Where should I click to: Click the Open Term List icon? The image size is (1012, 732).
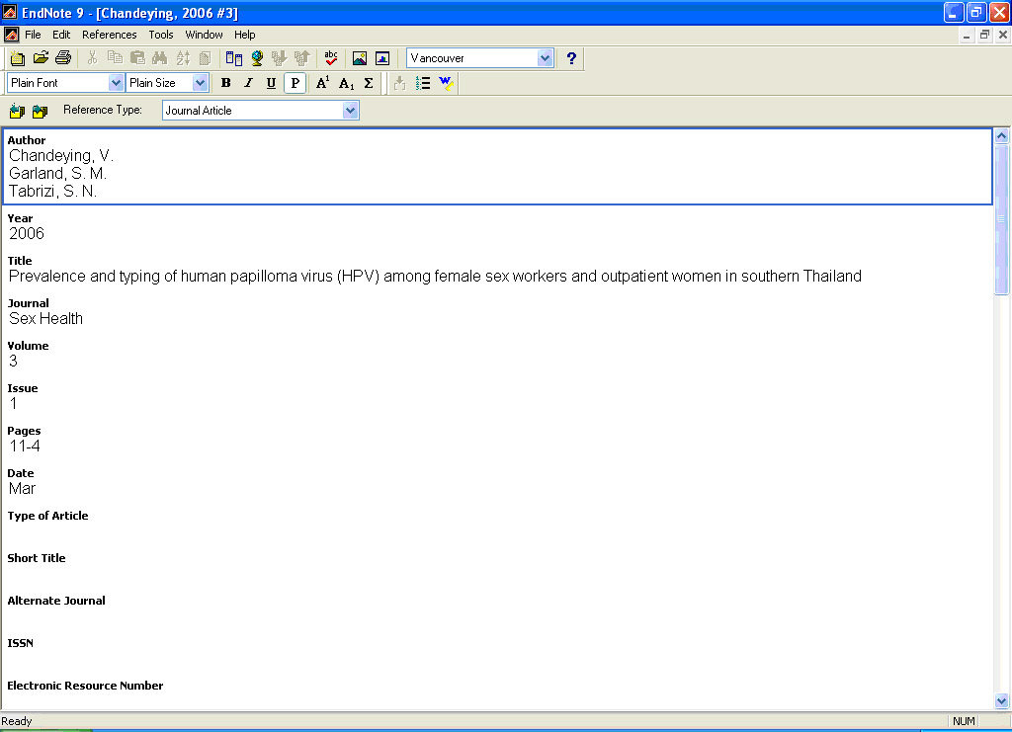tap(234, 58)
